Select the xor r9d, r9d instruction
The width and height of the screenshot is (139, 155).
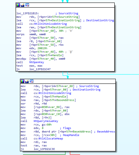click(34, 104)
